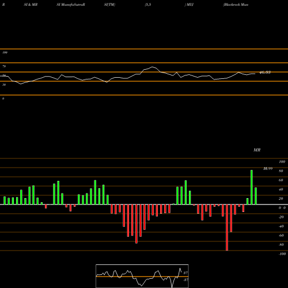The height and width of the screenshot is (288, 288).
Task: Click the histogram axis label -80
Action: click(x=281, y=245)
